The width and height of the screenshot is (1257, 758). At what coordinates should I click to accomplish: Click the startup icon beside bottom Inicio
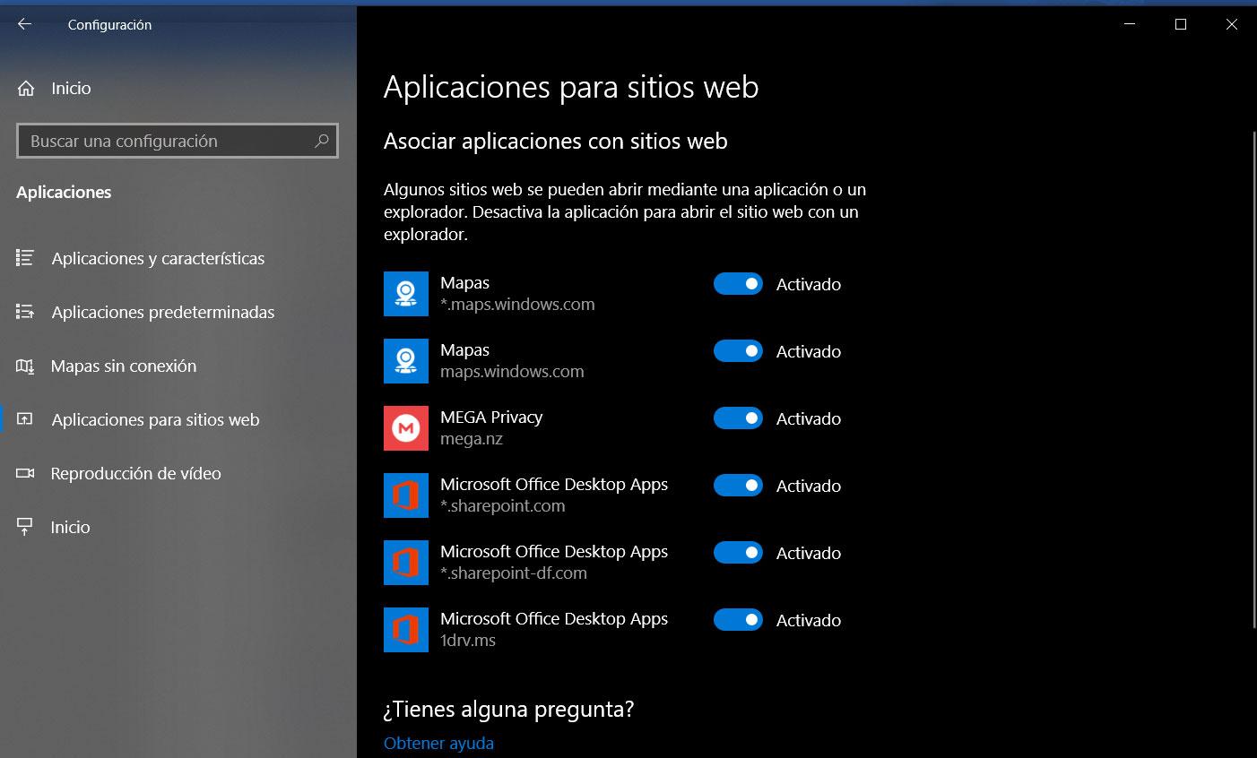click(x=25, y=527)
